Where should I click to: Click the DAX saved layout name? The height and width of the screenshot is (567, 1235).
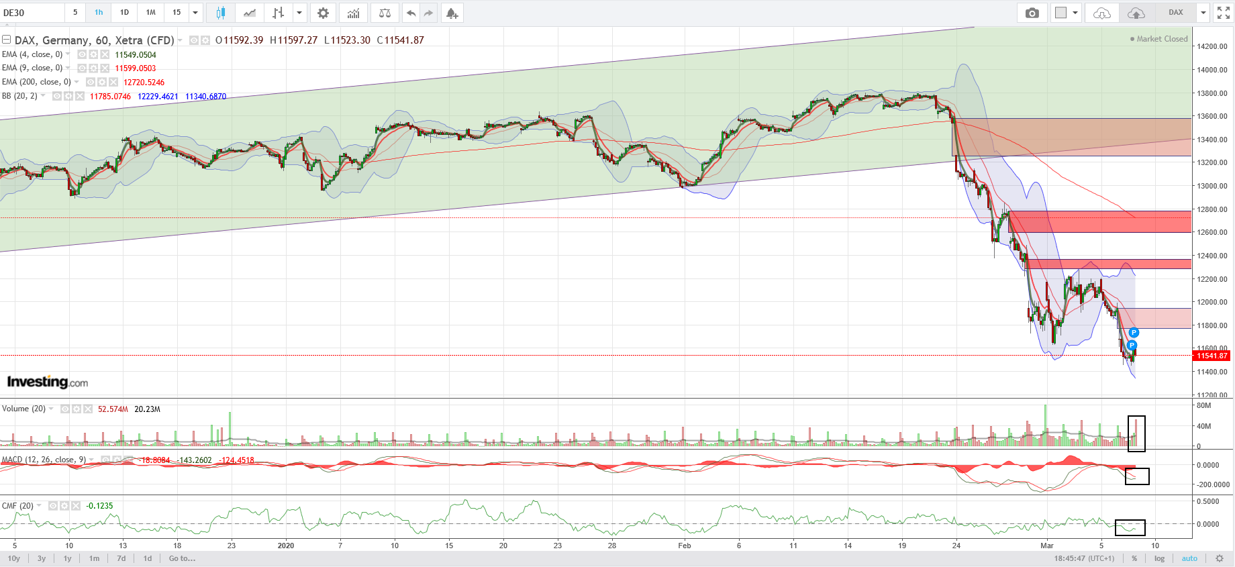[1175, 13]
